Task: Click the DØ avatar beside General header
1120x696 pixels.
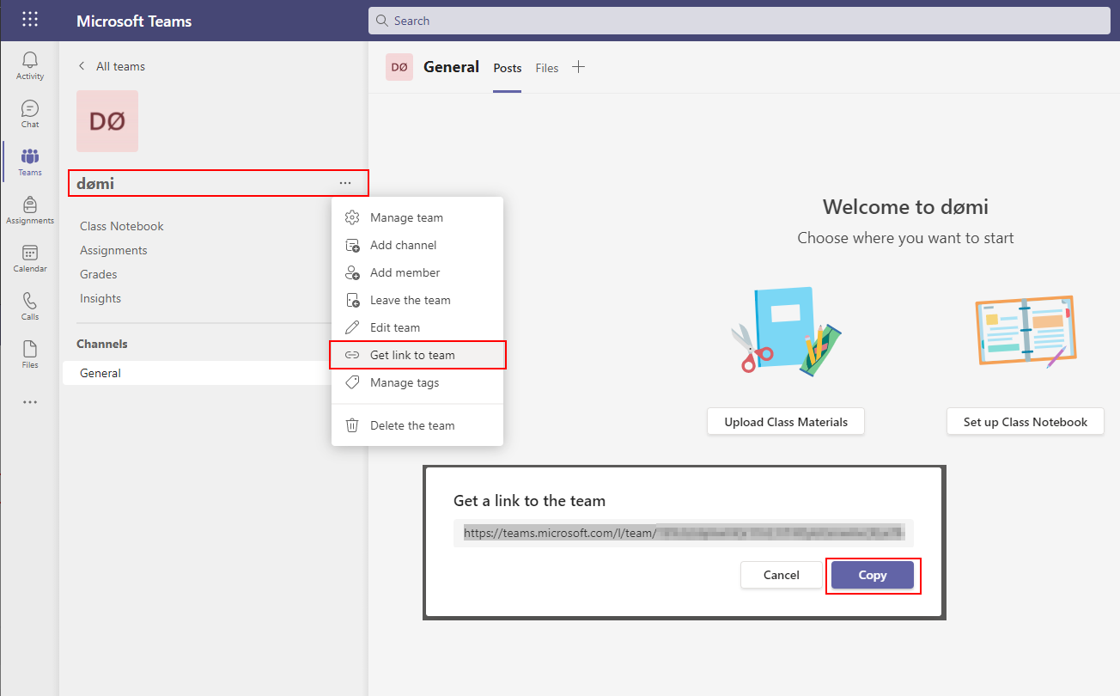Action: pos(399,67)
